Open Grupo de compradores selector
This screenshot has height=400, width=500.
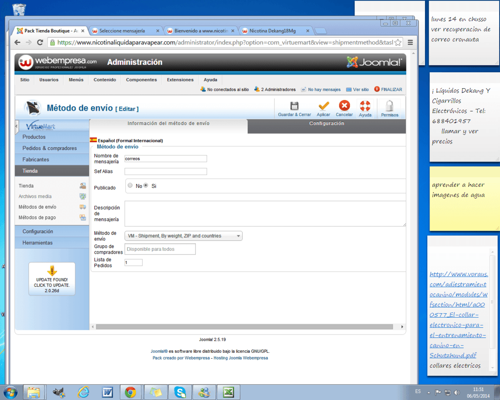(x=160, y=249)
